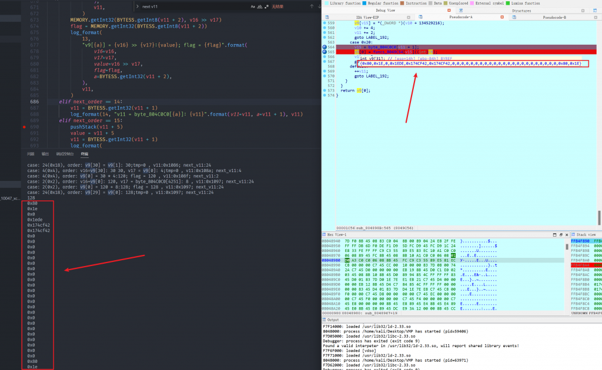
Task: Select the Pseudocode-B tab
Action: click(x=554, y=18)
